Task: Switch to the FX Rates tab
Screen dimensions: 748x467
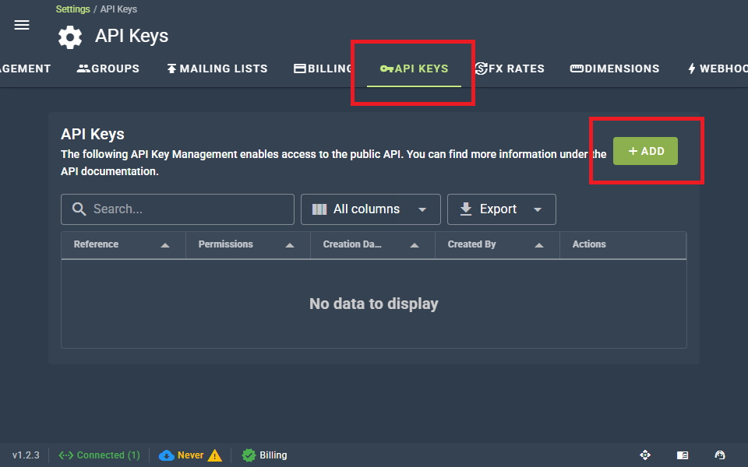Action: click(510, 68)
